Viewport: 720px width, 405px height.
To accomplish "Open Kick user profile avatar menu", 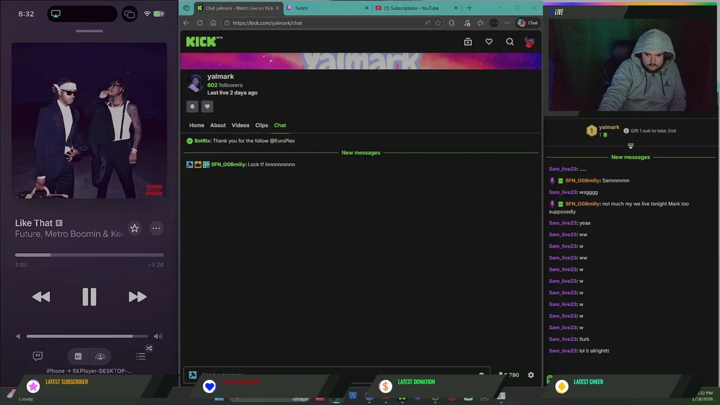I will click(529, 42).
